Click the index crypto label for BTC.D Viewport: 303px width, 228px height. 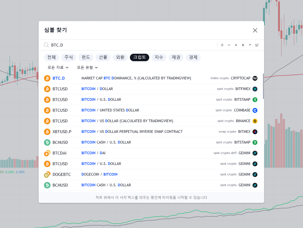tap(220, 78)
